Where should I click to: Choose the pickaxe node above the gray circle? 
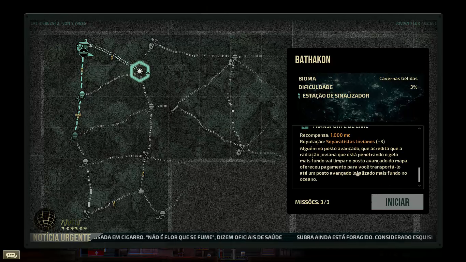pyautogui.click(x=145, y=155)
